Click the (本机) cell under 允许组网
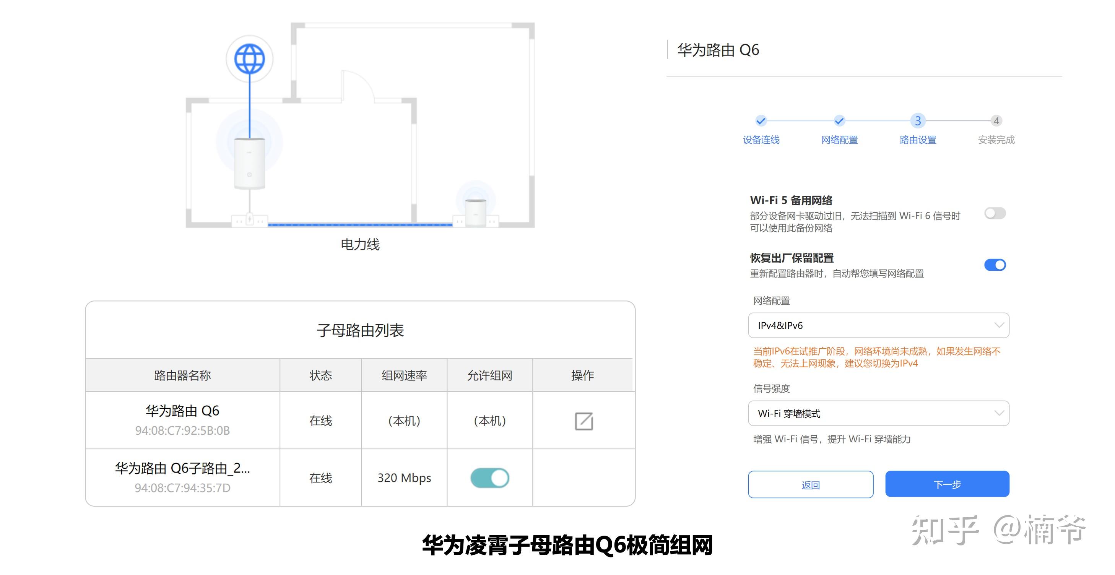Image resolution: width=1115 pixels, height=575 pixels. pos(489,421)
